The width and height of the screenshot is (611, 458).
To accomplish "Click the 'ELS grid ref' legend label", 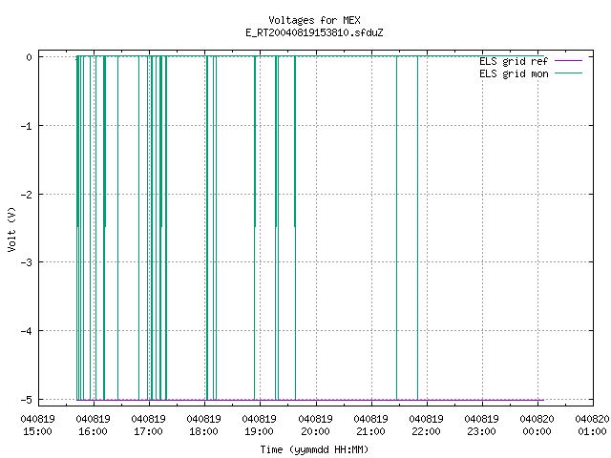I will click(x=514, y=61).
